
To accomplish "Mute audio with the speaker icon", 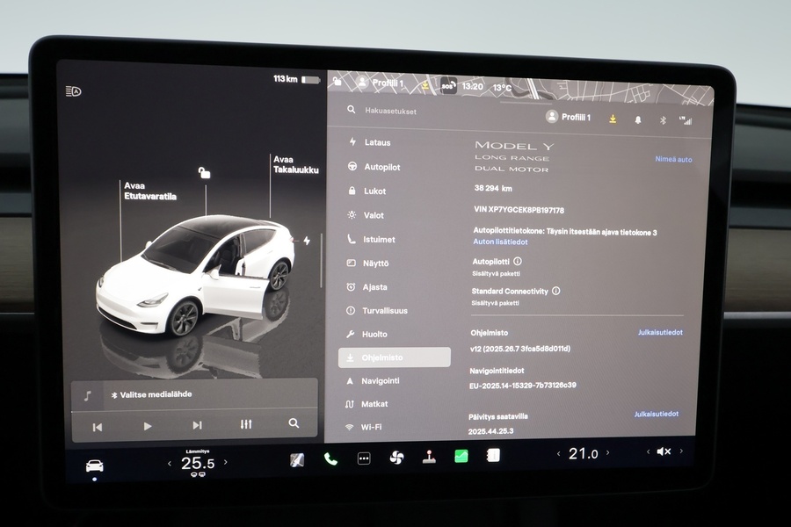I will 662,453.
